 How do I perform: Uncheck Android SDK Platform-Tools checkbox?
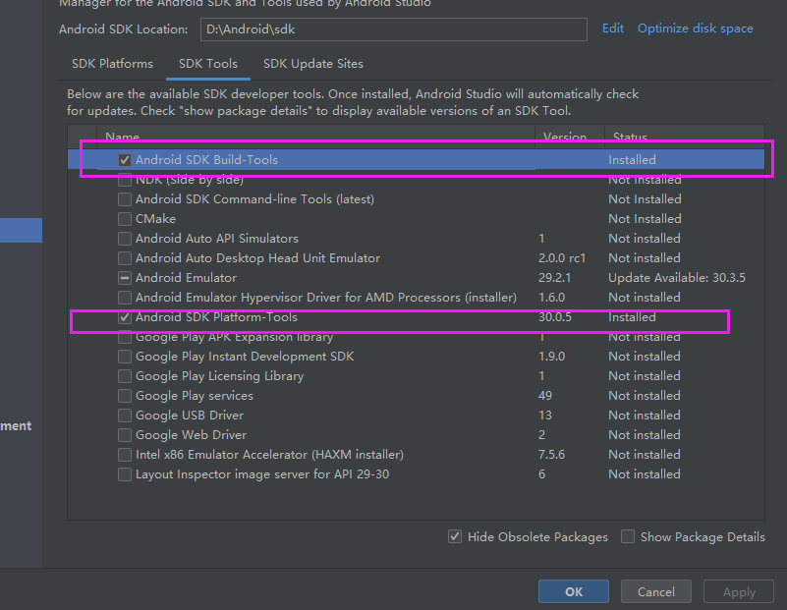125,317
